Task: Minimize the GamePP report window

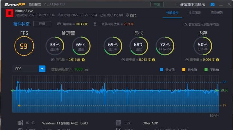Action: (221, 5)
